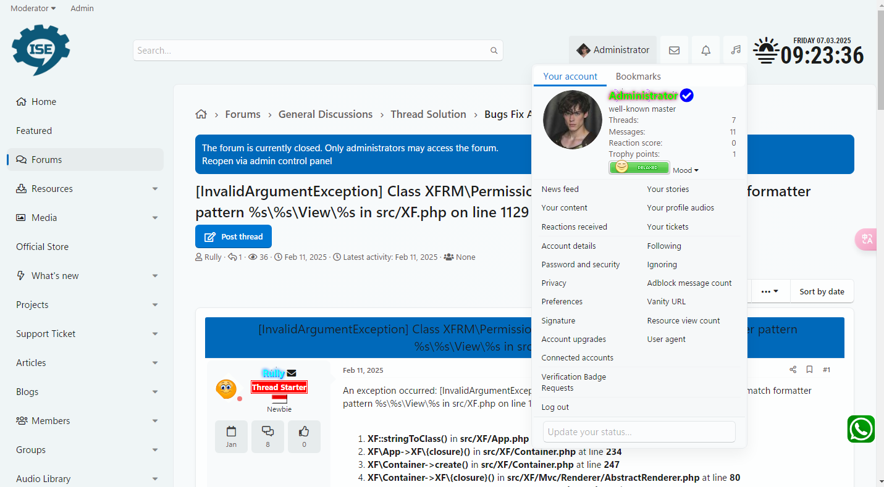Open the three-dots options dropdown
Viewport: 884px width, 487px height.
[x=770, y=291]
